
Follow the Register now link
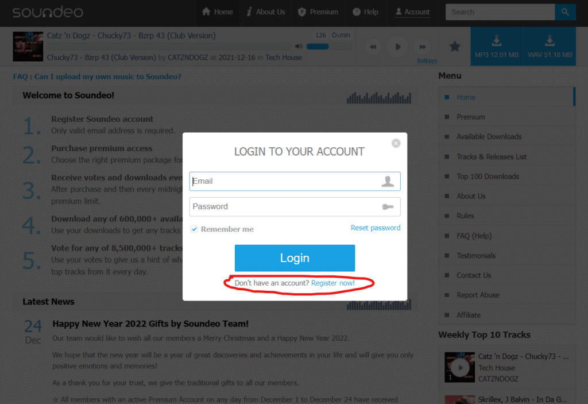click(332, 283)
